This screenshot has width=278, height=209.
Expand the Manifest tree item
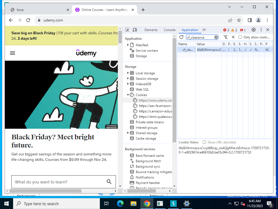(128, 45)
